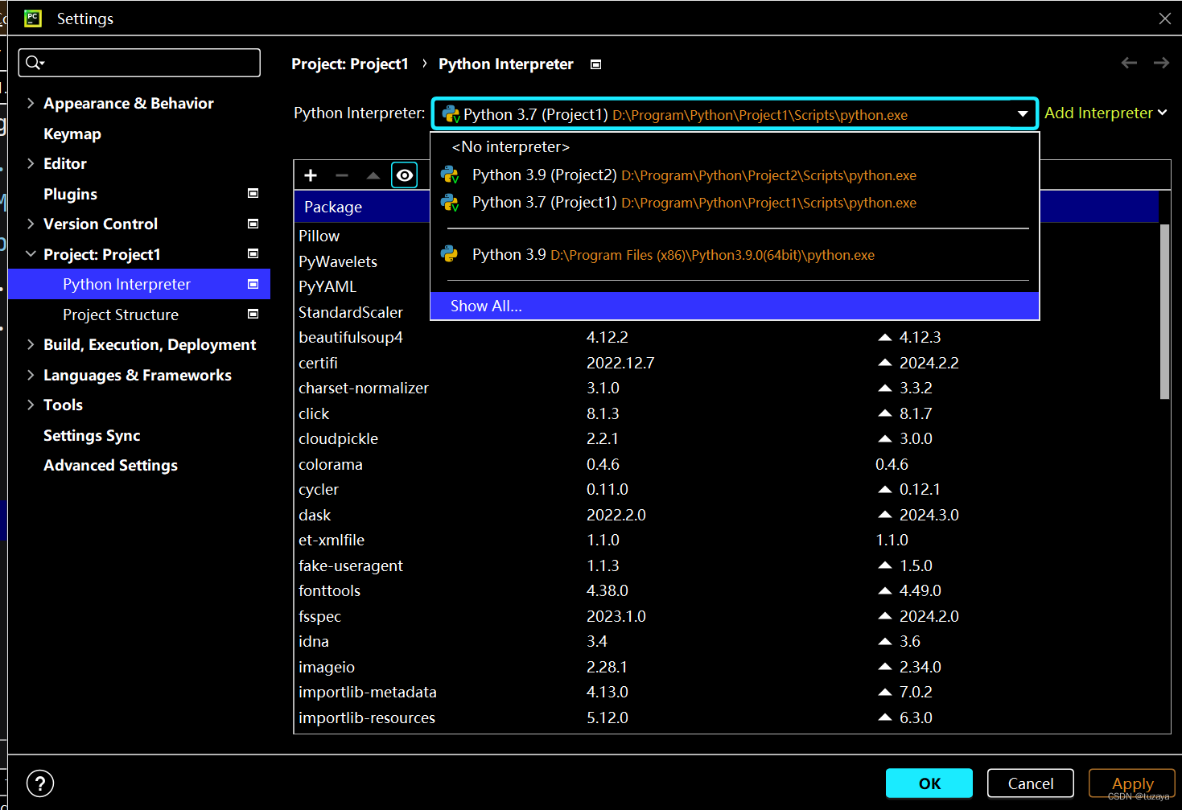
Task: Toggle the show early releases eye icon
Action: click(x=405, y=175)
